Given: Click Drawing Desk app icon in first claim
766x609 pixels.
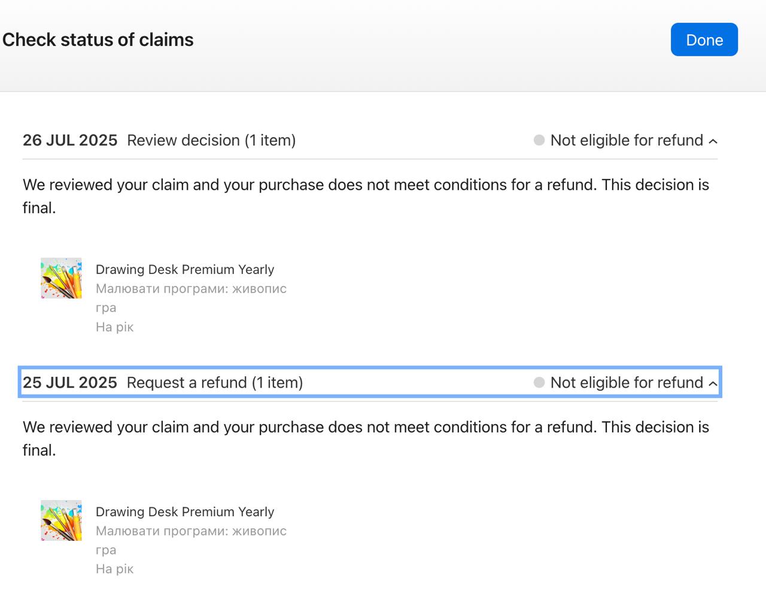Looking at the screenshot, I should [x=61, y=278].
